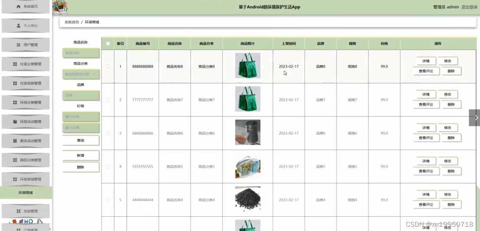Check the row 2 checkbox for 7777777777
This screenshot has width=480, height=231.
[x=108, y=100]
